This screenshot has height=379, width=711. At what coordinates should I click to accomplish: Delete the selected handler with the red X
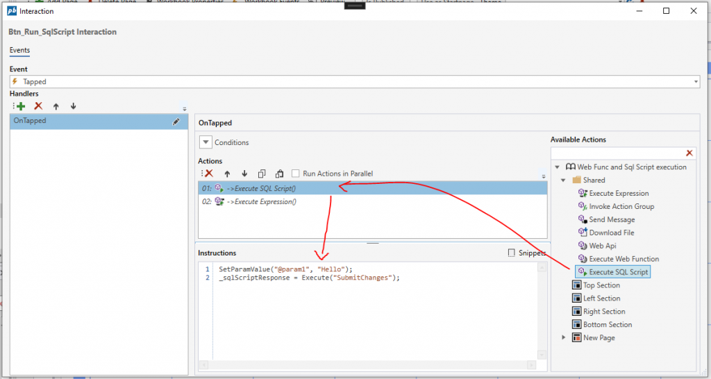point(38,106)
